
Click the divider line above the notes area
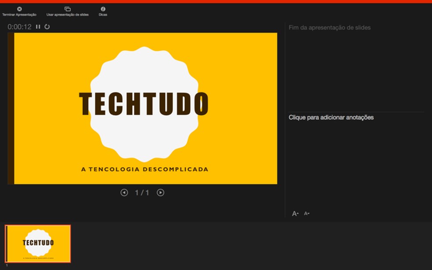point(356,112)
